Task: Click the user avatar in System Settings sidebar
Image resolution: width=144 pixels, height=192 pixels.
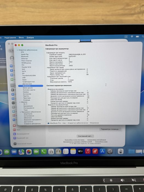Action: pos(12,58)
